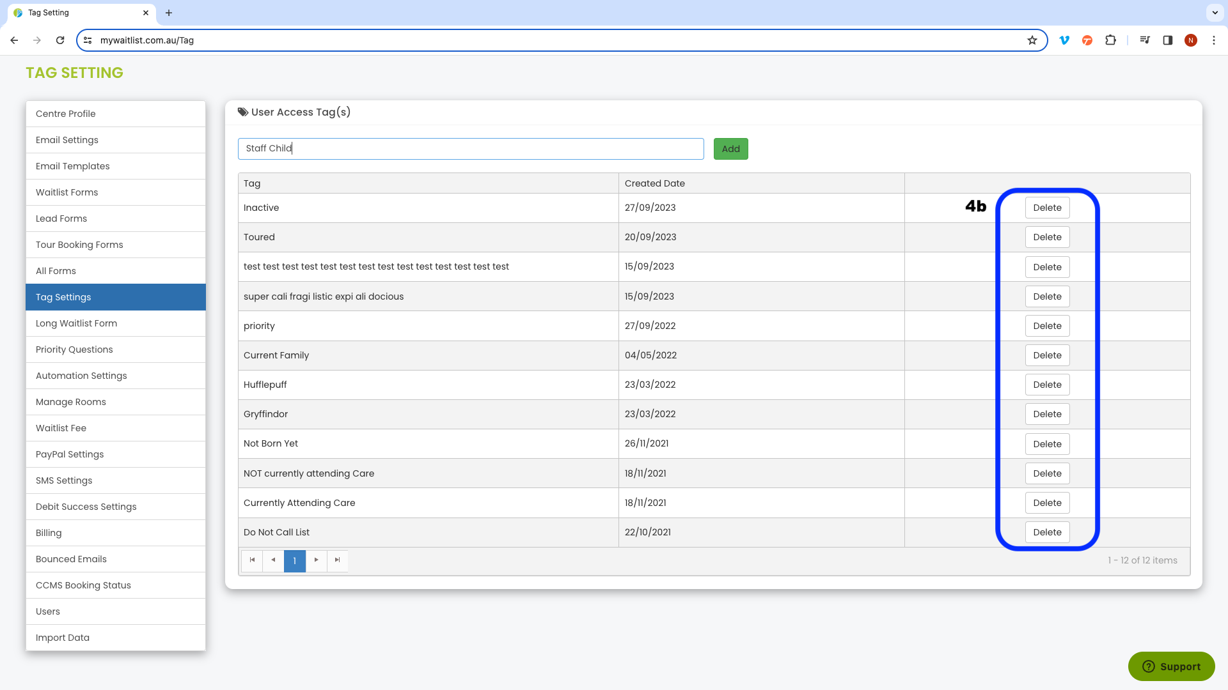
Task: Delete the Not Born Yet tag
Action: click(x=1047, y=444)
